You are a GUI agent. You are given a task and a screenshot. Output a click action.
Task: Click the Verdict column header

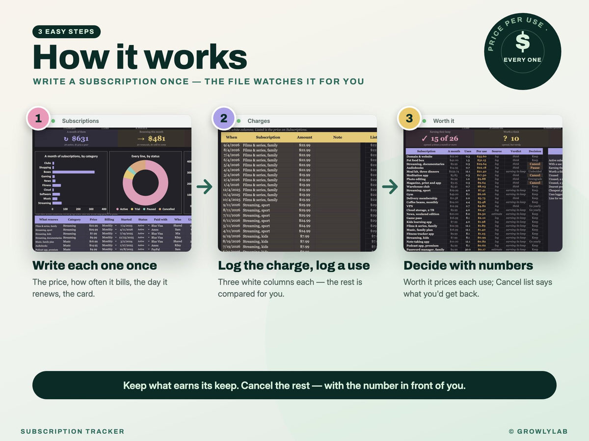click(516, 151)
